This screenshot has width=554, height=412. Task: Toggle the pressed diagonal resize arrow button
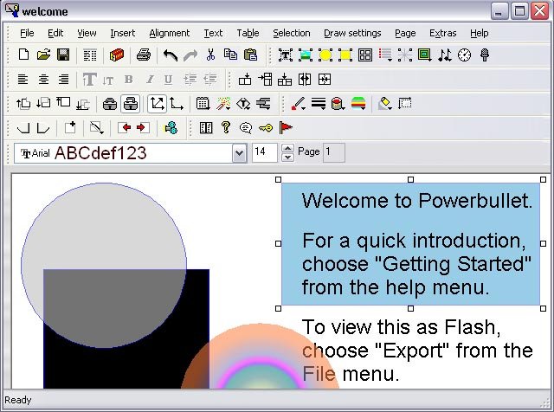tap(158, 104)
